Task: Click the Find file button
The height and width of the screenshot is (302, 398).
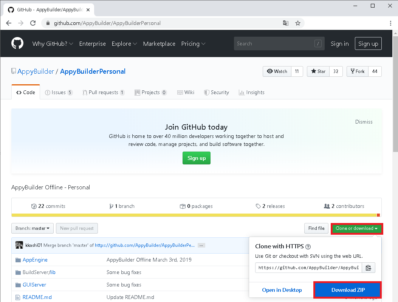Action: coord(316,228)
